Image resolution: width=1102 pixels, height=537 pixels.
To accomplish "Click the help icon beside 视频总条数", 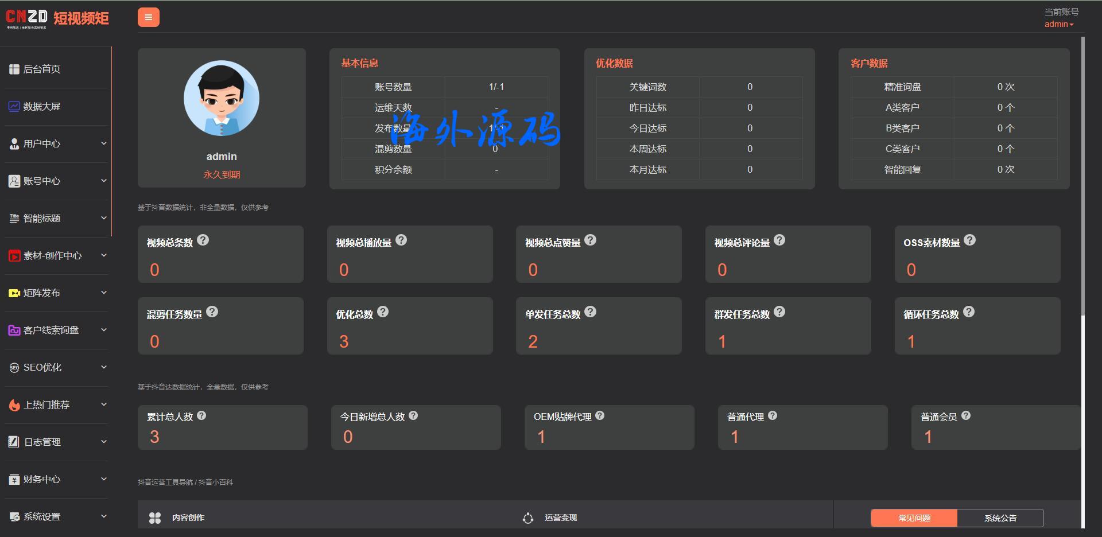I will click(203, 240).
